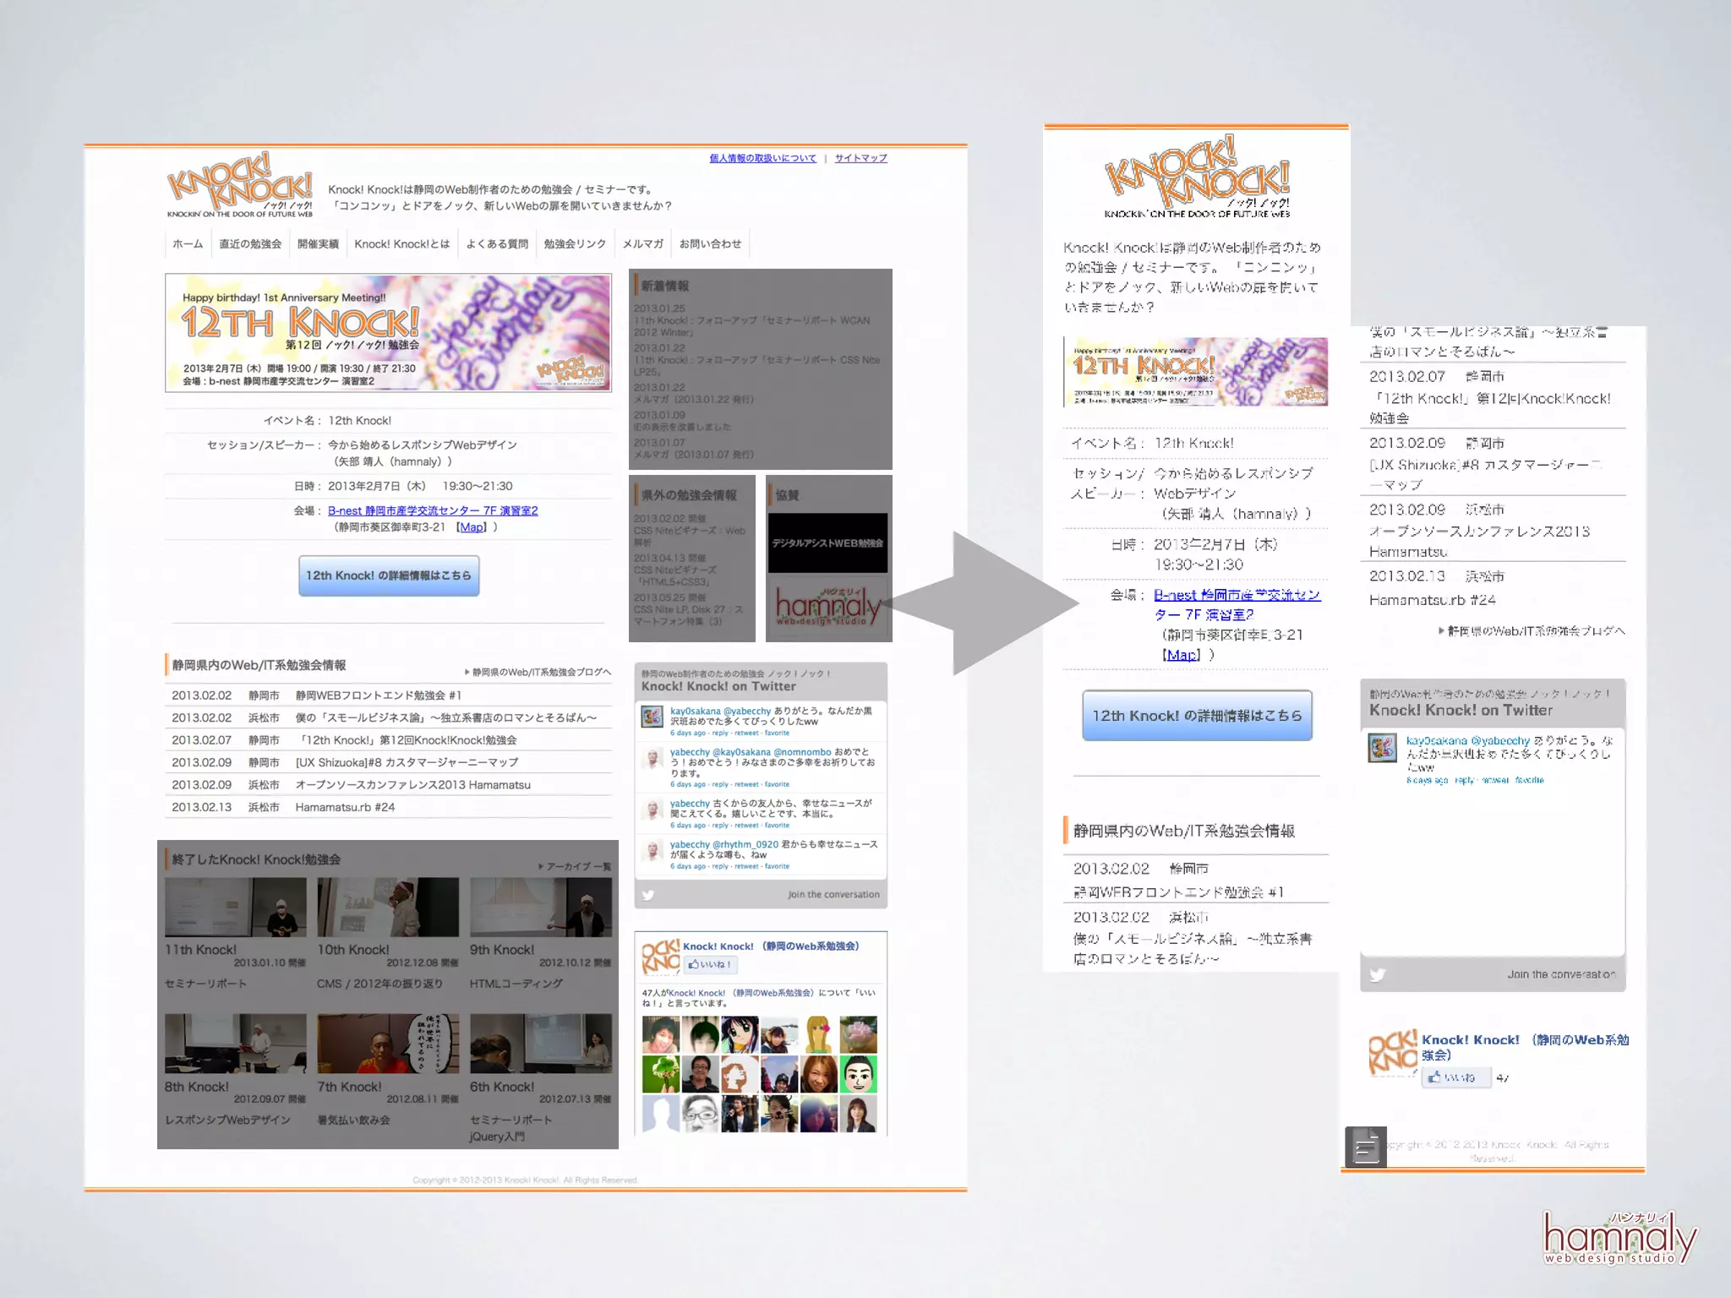Open the ホーム navigation item
Viewport: 1731px width, 1298px height.
[x=188, y=244]
